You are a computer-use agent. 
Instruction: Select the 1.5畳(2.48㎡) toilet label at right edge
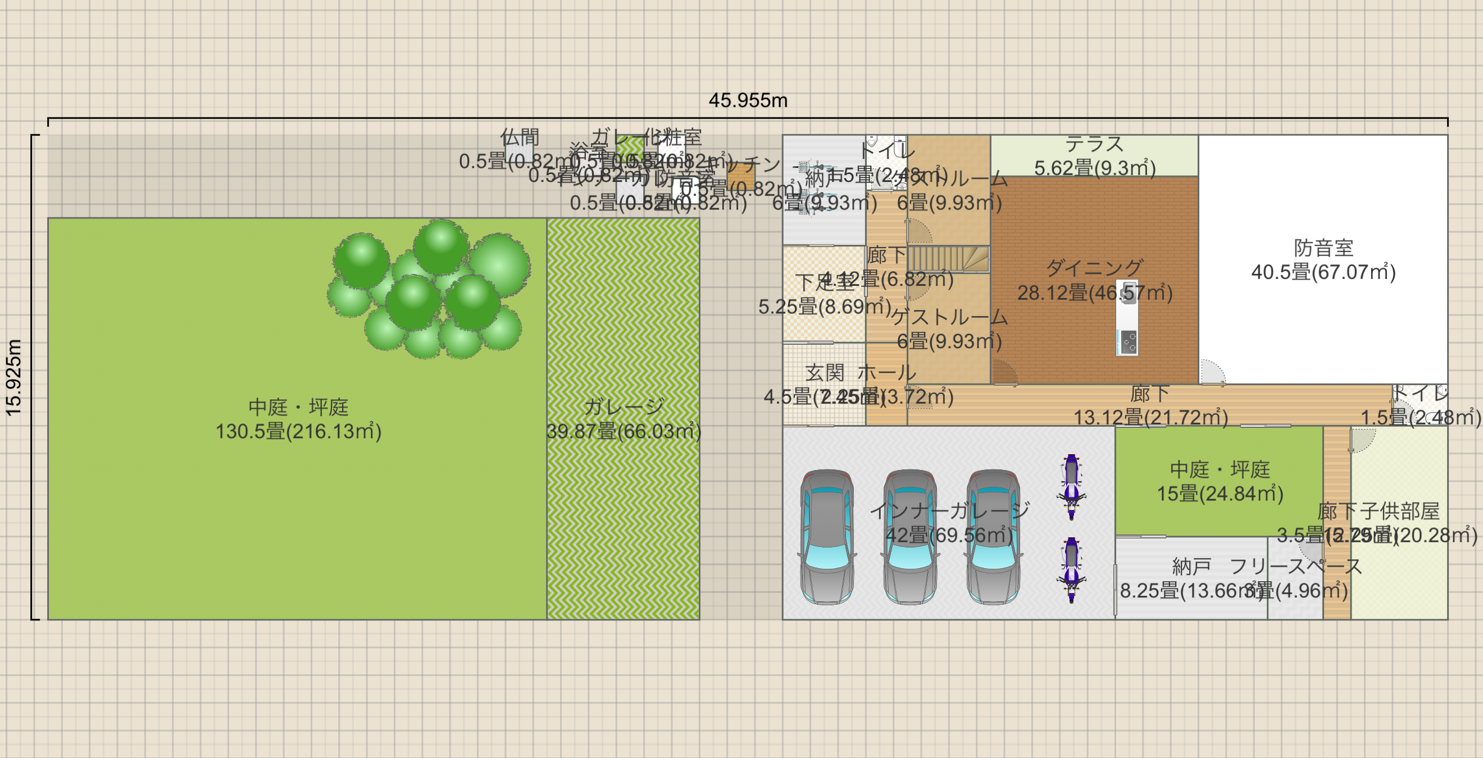point(1420,417)
